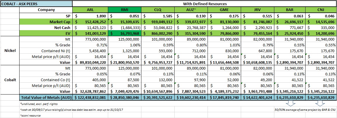Click the EV row label

46,33
